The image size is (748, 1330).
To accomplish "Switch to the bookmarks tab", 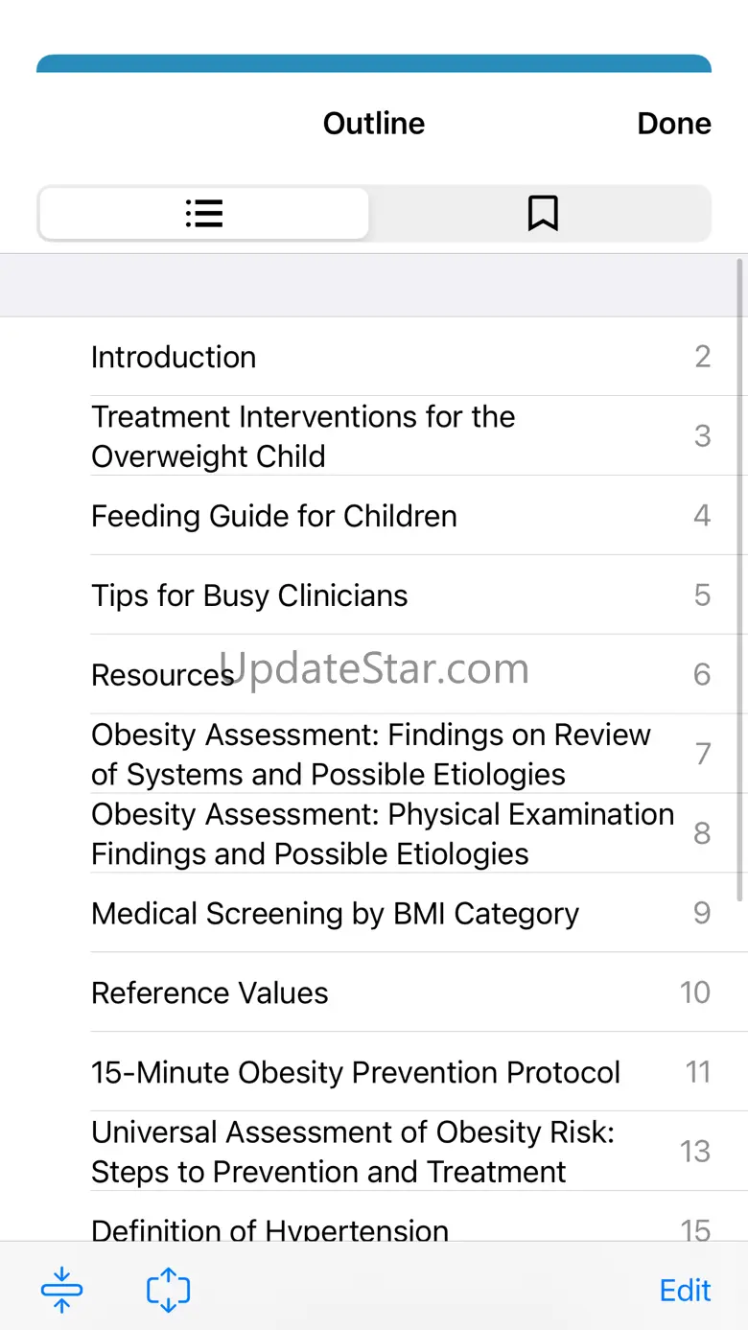I will [542, 213].
